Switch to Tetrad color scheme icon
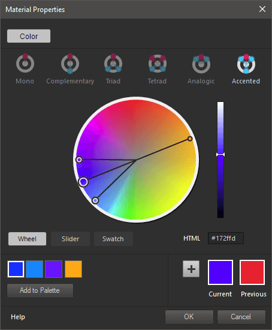The image size is (272, 330). coord(158,64)
